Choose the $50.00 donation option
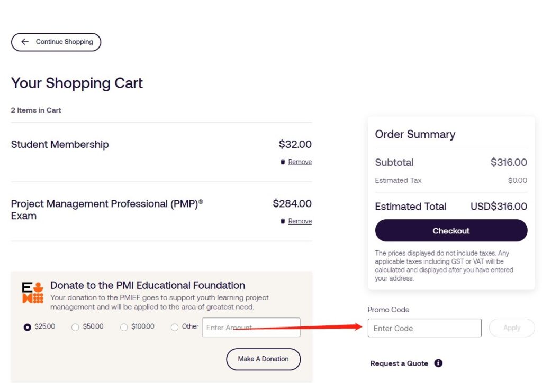The width and height of the screenshot is (542, 383). [x=75, y=327]
